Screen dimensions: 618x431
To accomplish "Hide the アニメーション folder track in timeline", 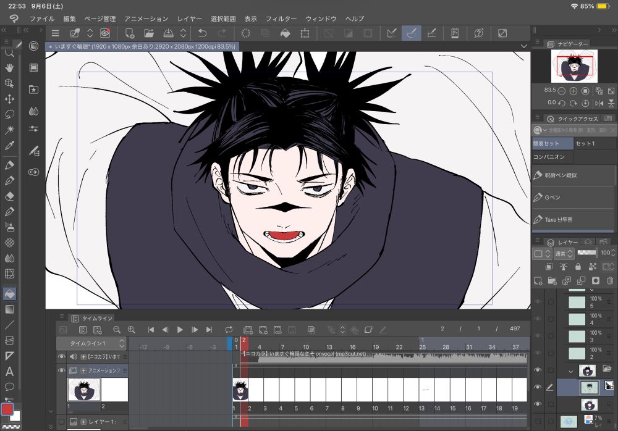I will point(61,370).
